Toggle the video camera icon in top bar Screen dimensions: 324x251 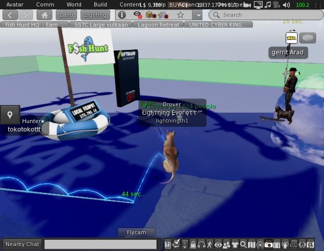click(247, 5)
